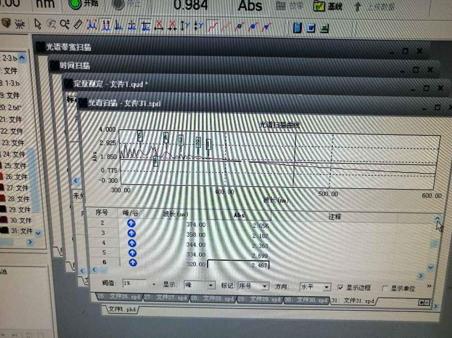Click the shrink X axis icon
This screenshot has width=452, height=338.
172,26
